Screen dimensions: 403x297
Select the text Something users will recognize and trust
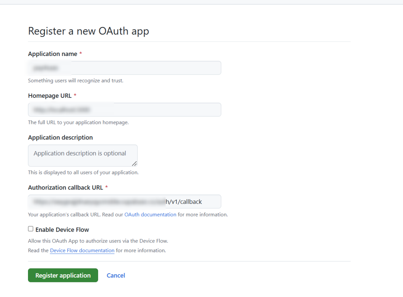point(76,80)
